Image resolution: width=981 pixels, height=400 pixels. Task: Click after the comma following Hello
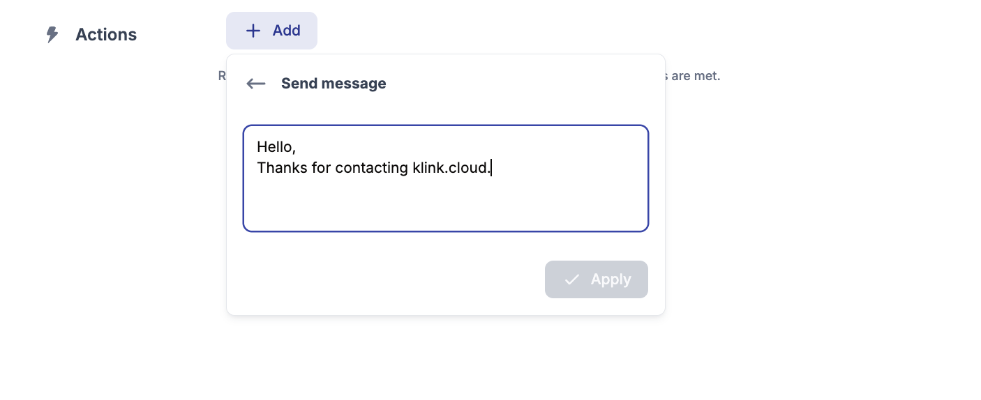298,147
